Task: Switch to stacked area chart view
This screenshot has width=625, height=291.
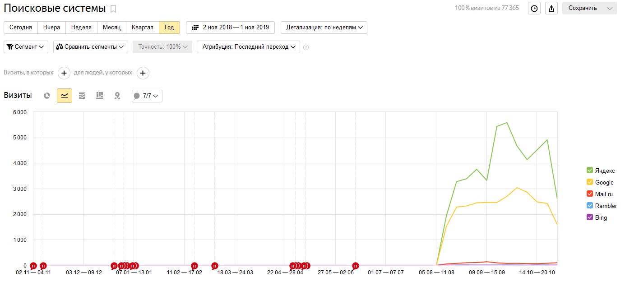Action: pyautogui.click(x=82, y=96)
